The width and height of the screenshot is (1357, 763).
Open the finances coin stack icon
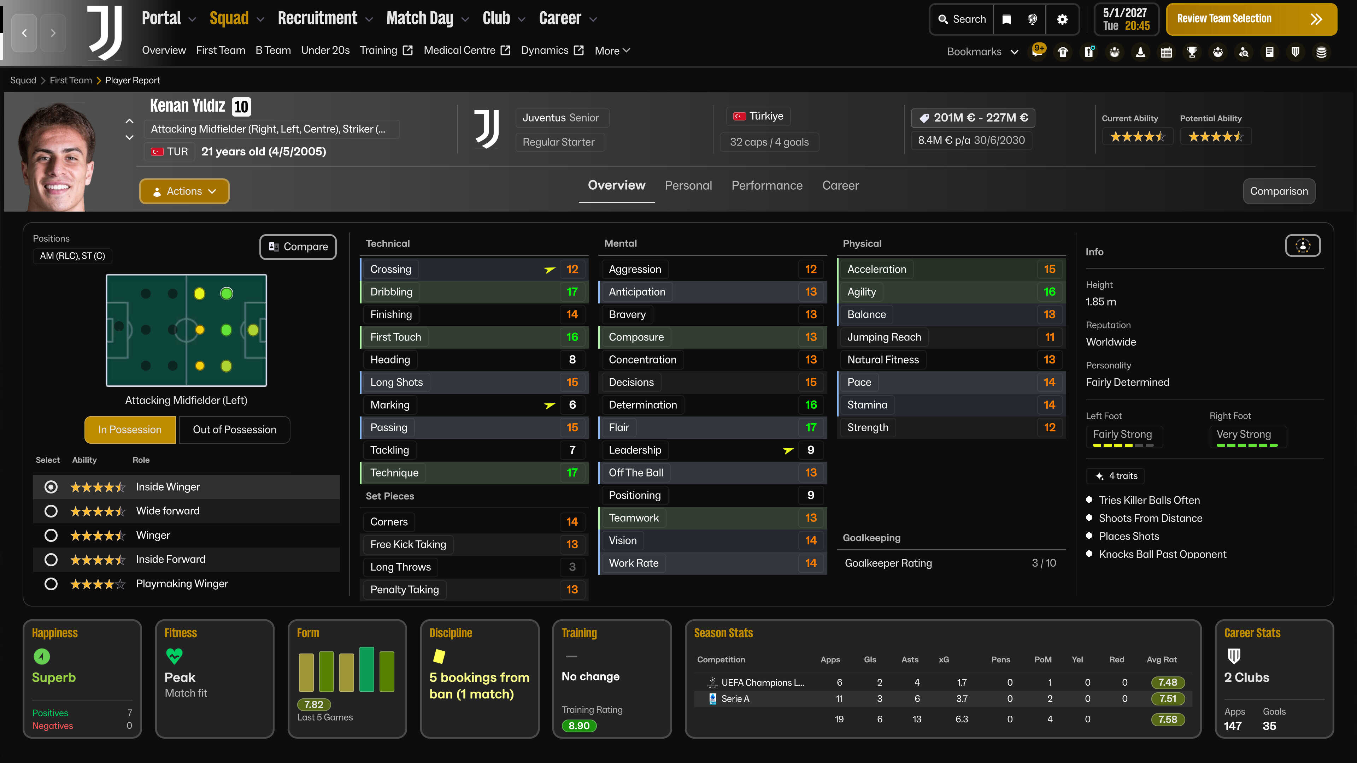(x=1321, y=52)
